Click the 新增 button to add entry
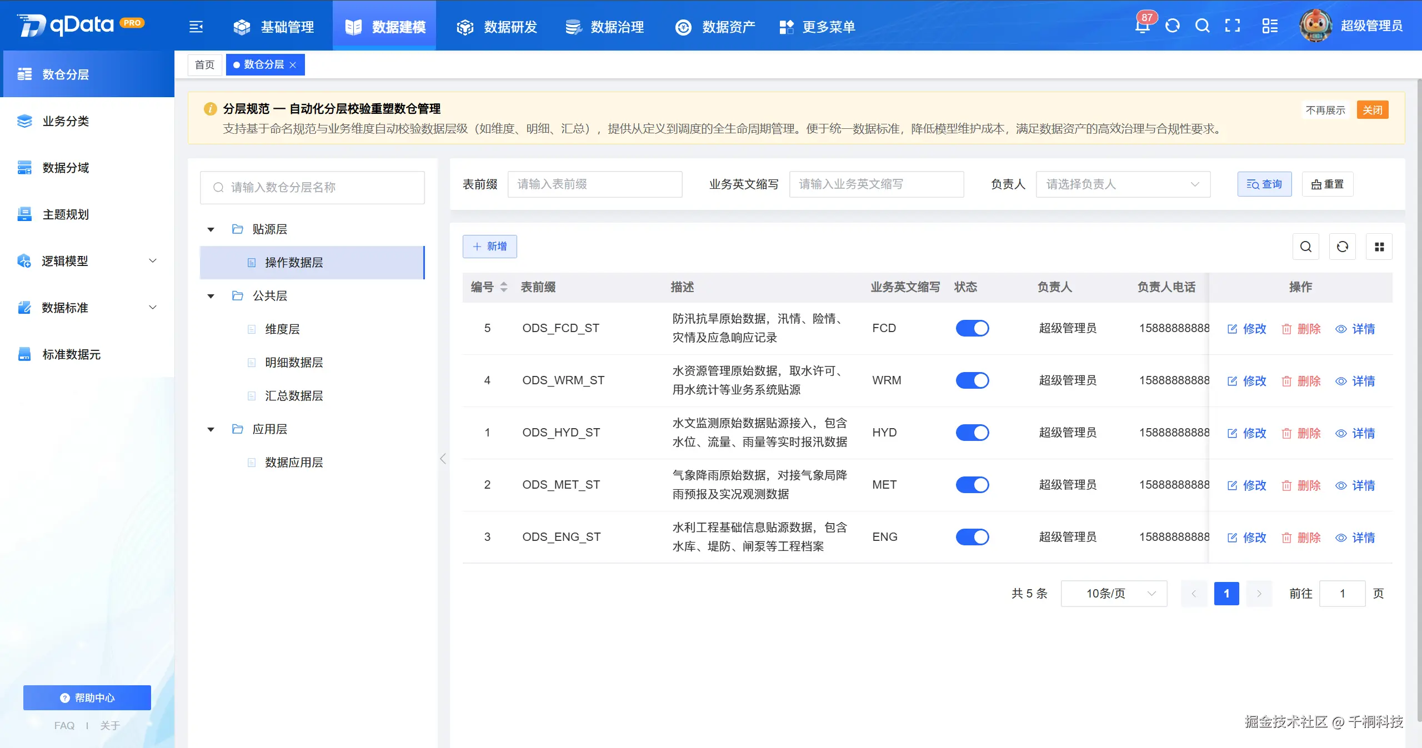Screen dimensions: 1422x748 pyautogui.click(x=489, y=246)
